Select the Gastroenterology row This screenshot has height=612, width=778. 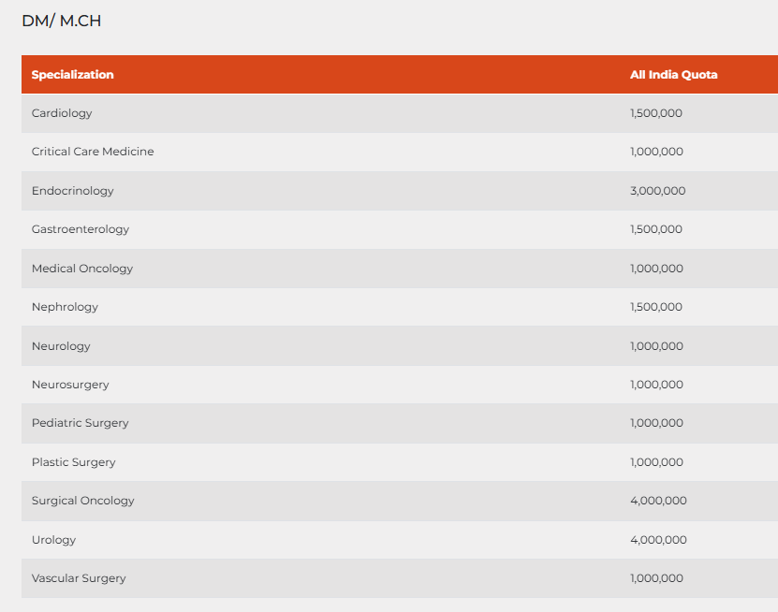[x=81, y=229]
